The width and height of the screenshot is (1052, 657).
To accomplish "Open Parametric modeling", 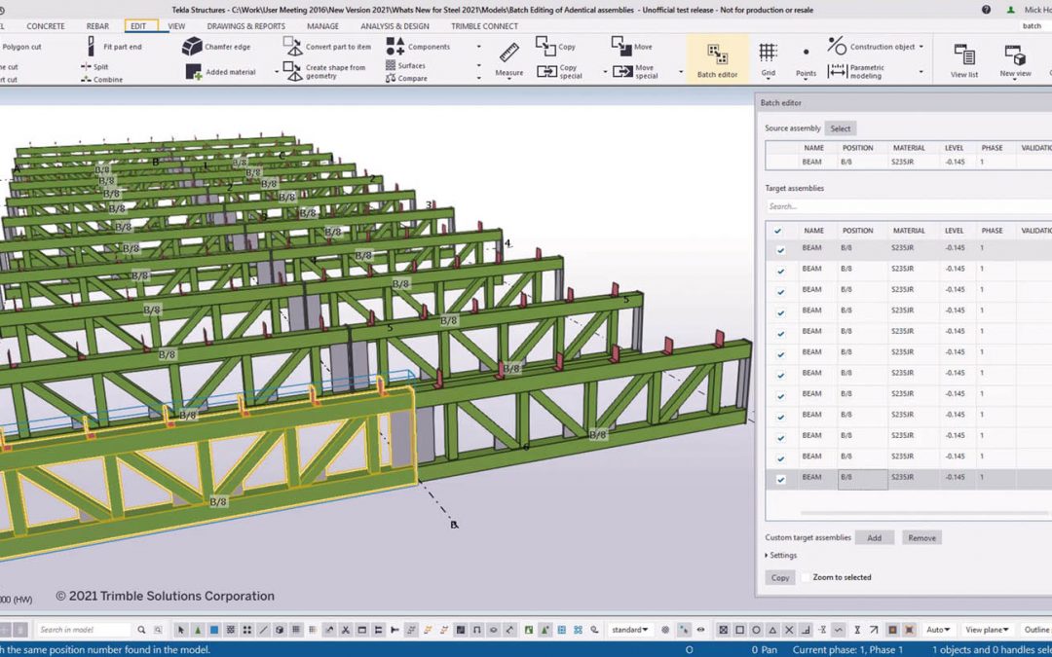I will pos(856,72).
